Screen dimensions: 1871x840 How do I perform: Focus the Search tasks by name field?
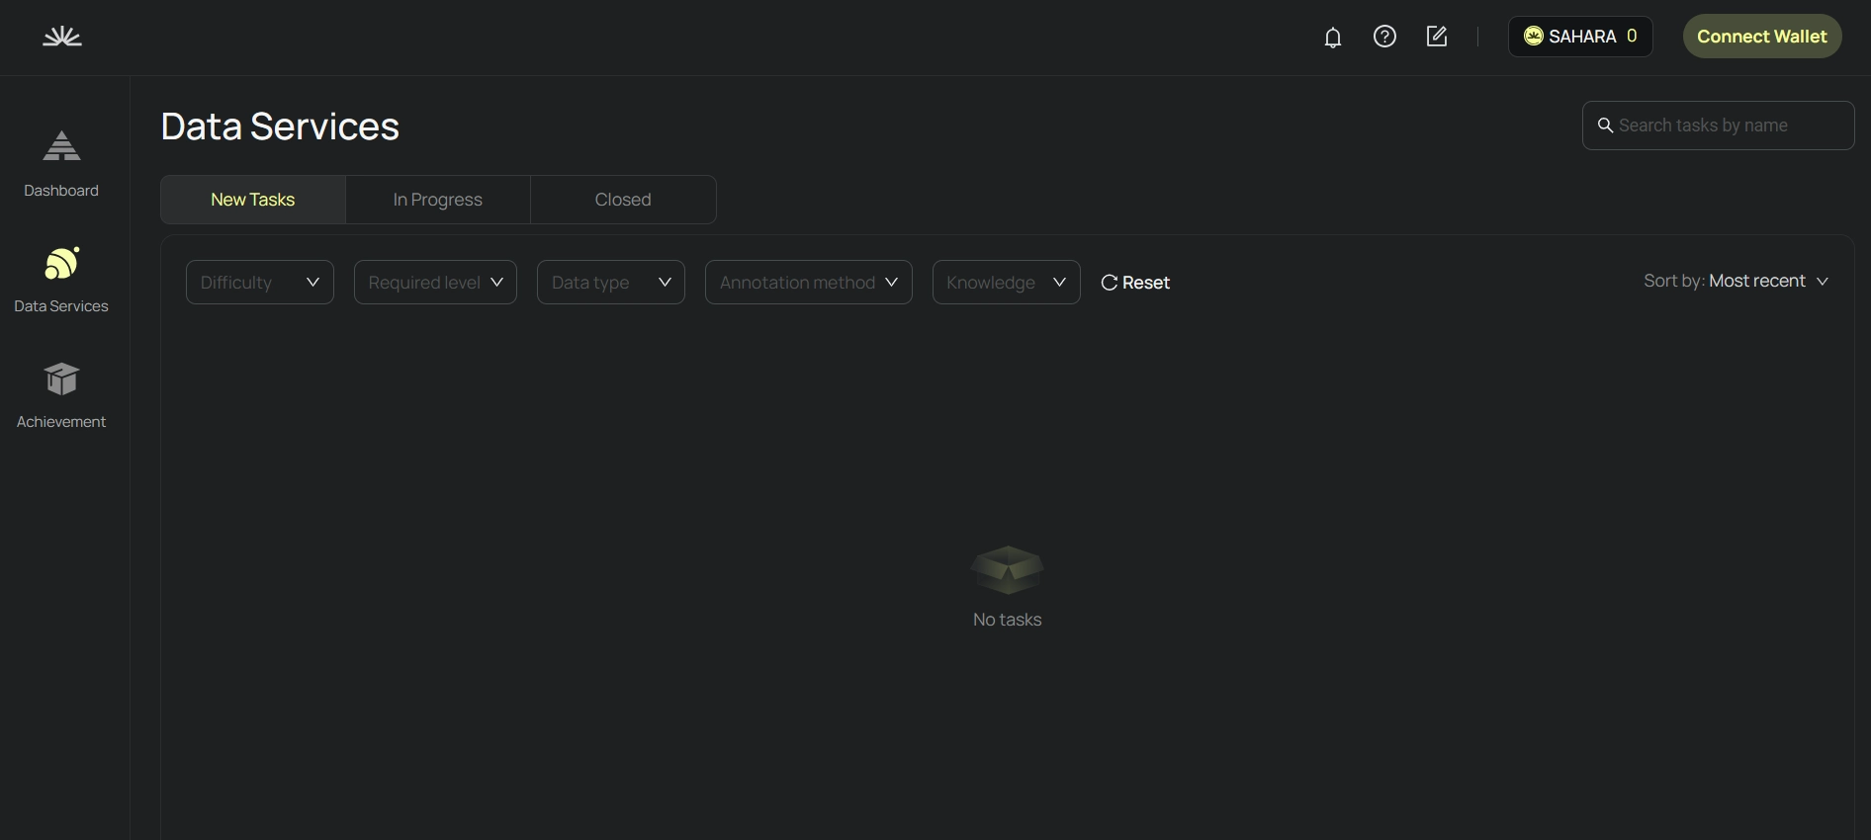[1718, 126]
